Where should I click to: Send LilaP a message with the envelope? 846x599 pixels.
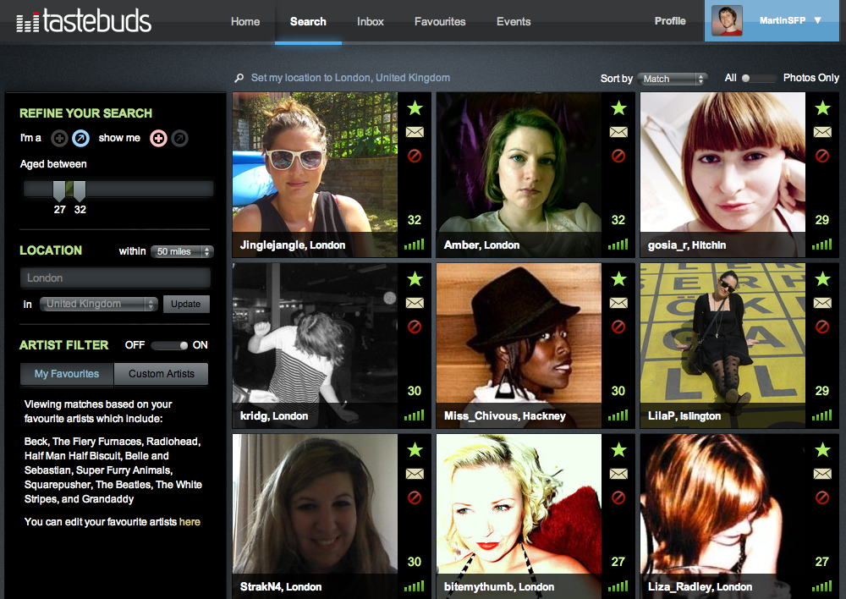click(823, 303)
